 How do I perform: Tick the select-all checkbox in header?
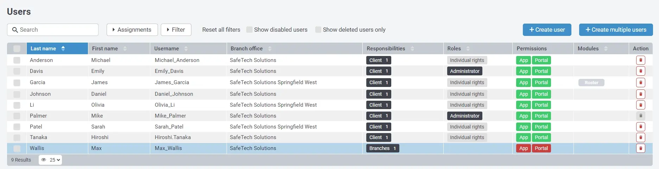17,49
